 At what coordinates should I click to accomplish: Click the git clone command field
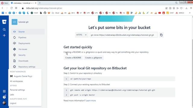coord(124,35)
